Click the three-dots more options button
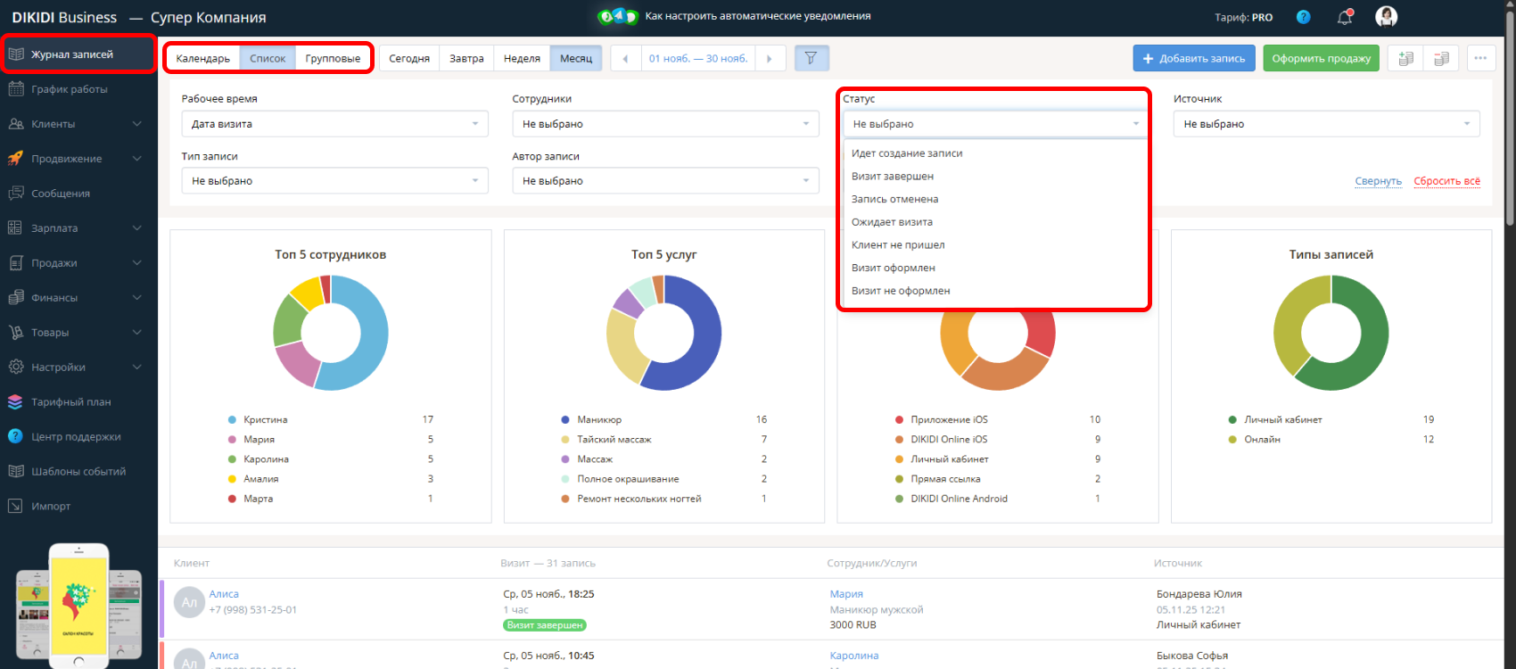 [1480, 58]
